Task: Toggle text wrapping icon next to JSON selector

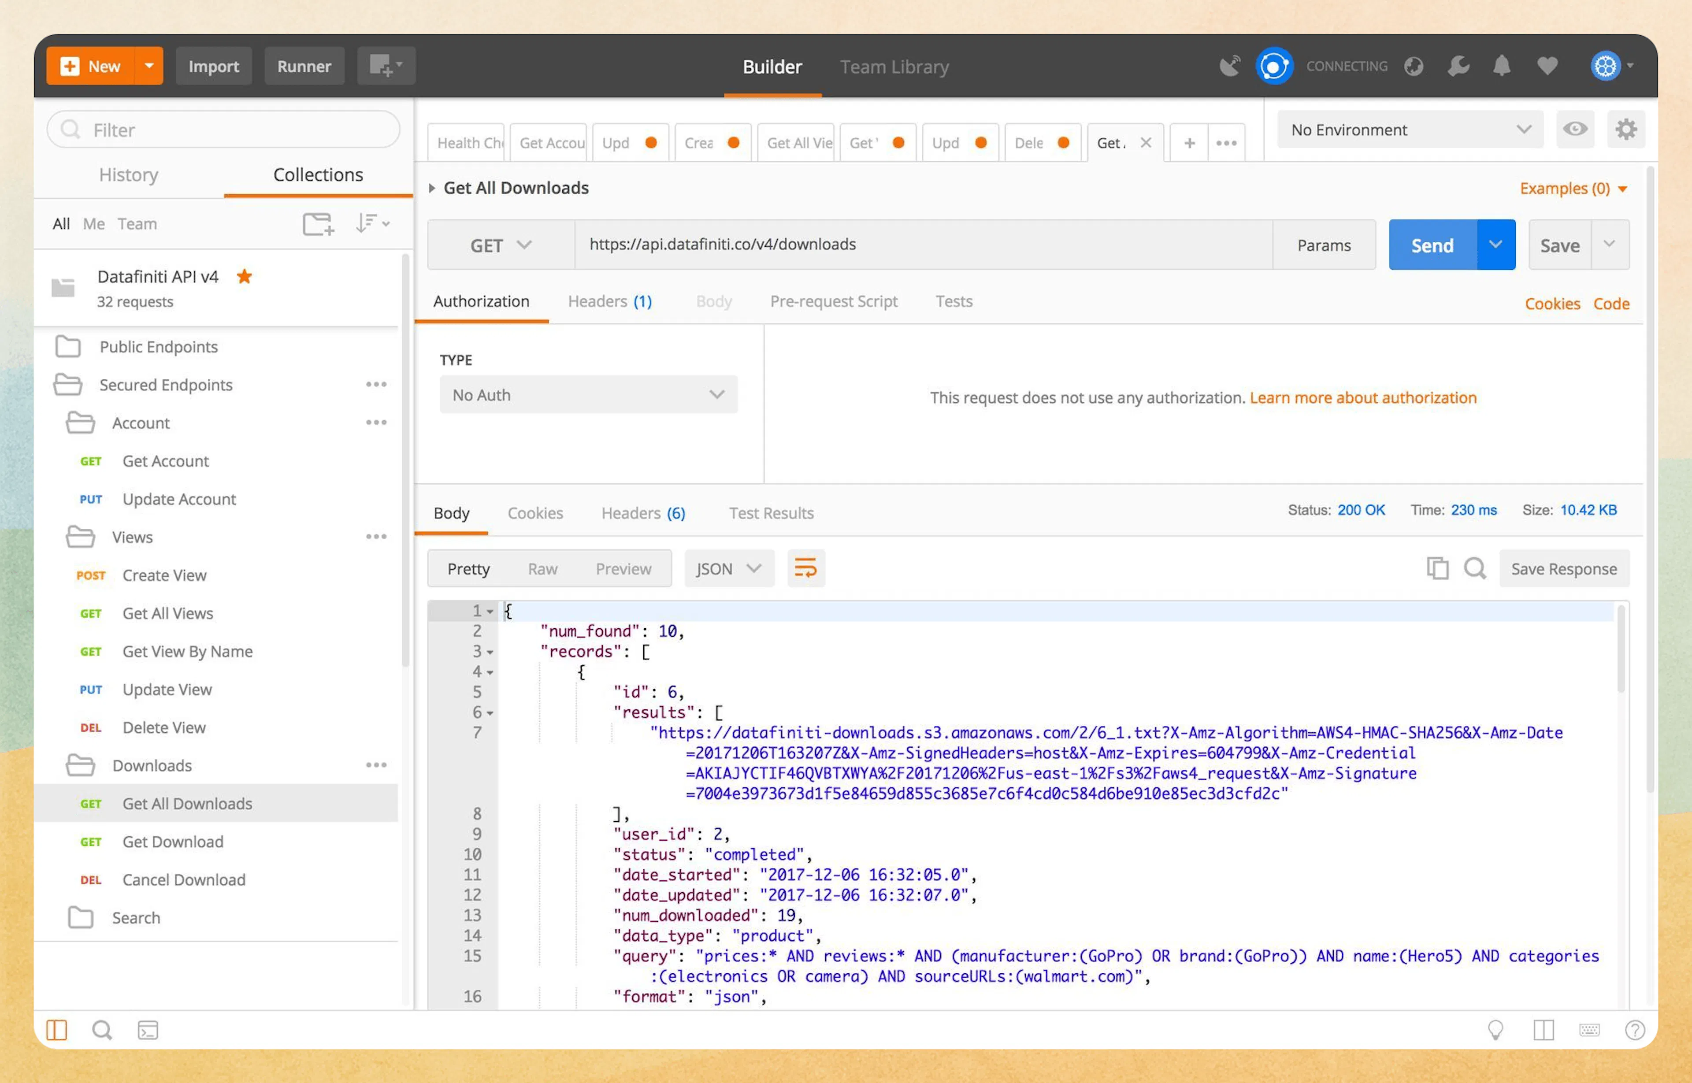Action: point(806,568)
